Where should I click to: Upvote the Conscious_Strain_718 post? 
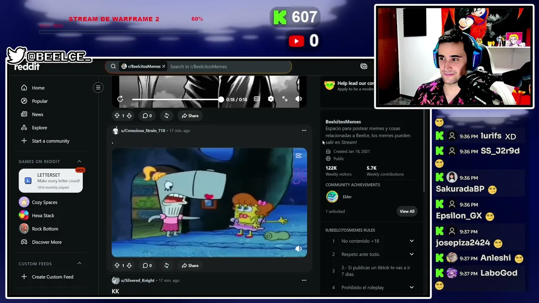pyautogui.click(x=117, y=266)
